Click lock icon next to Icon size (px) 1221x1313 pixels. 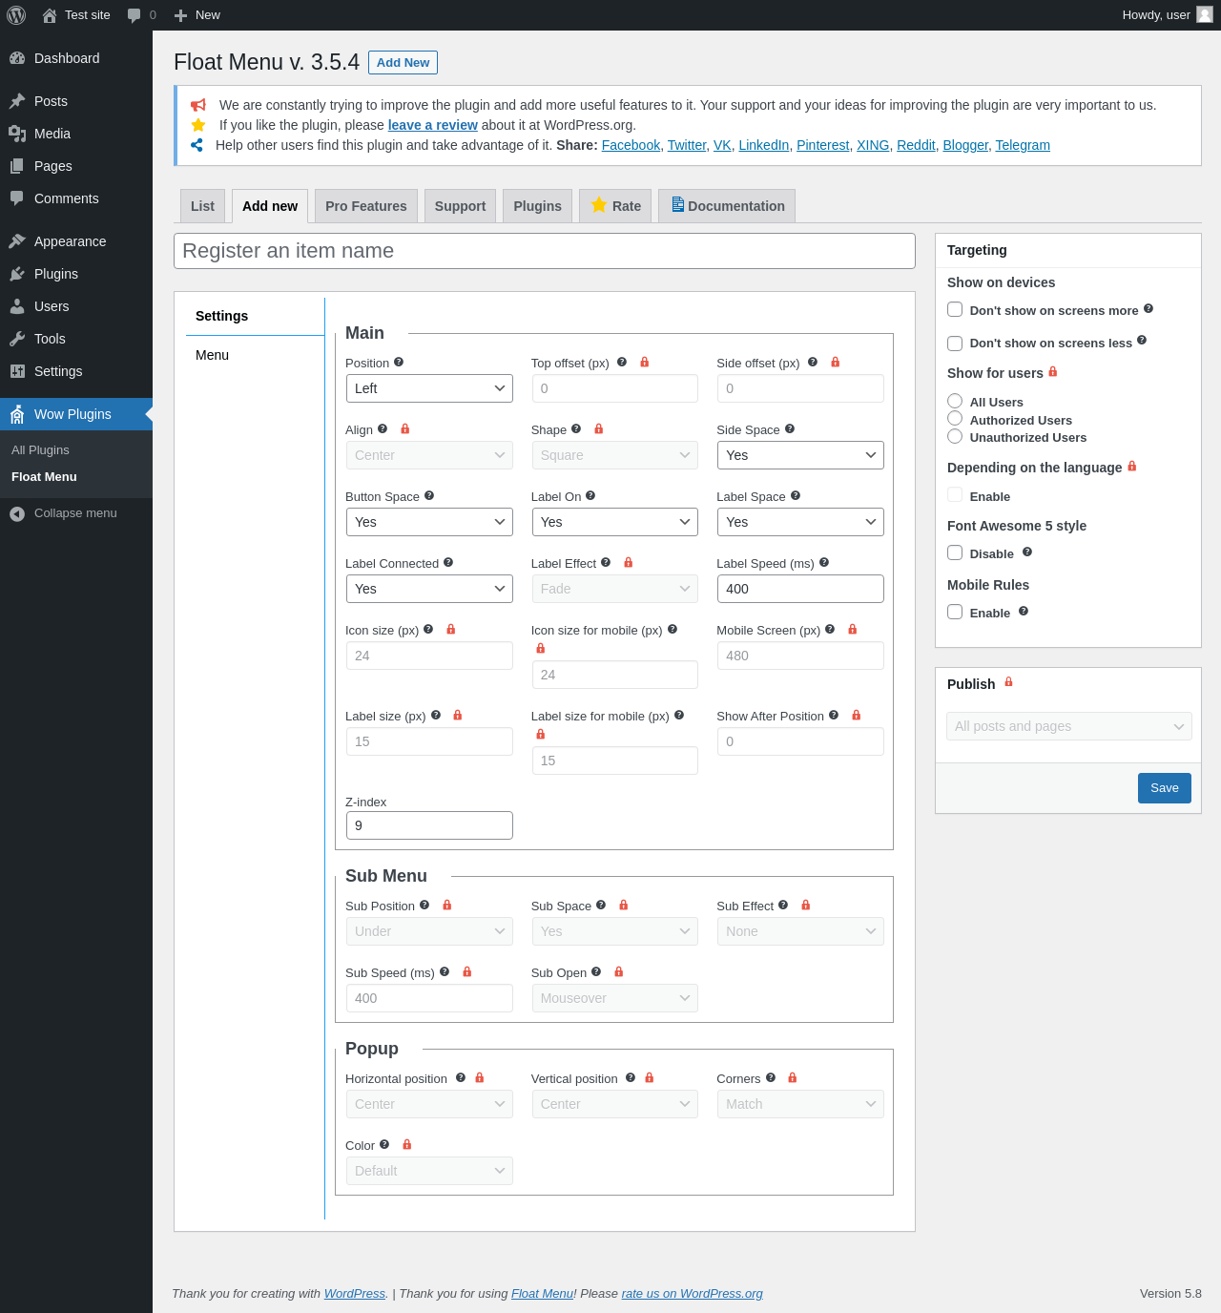pyautogui.click(x=451, y=629)
